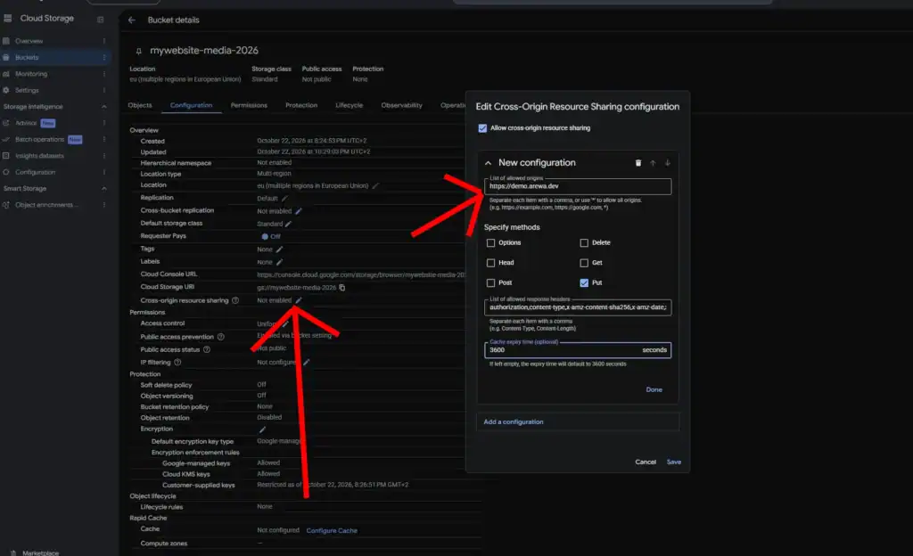913x556 pixels.
Task: Open the sidebar Configuration item
Action: click(35, 172)
